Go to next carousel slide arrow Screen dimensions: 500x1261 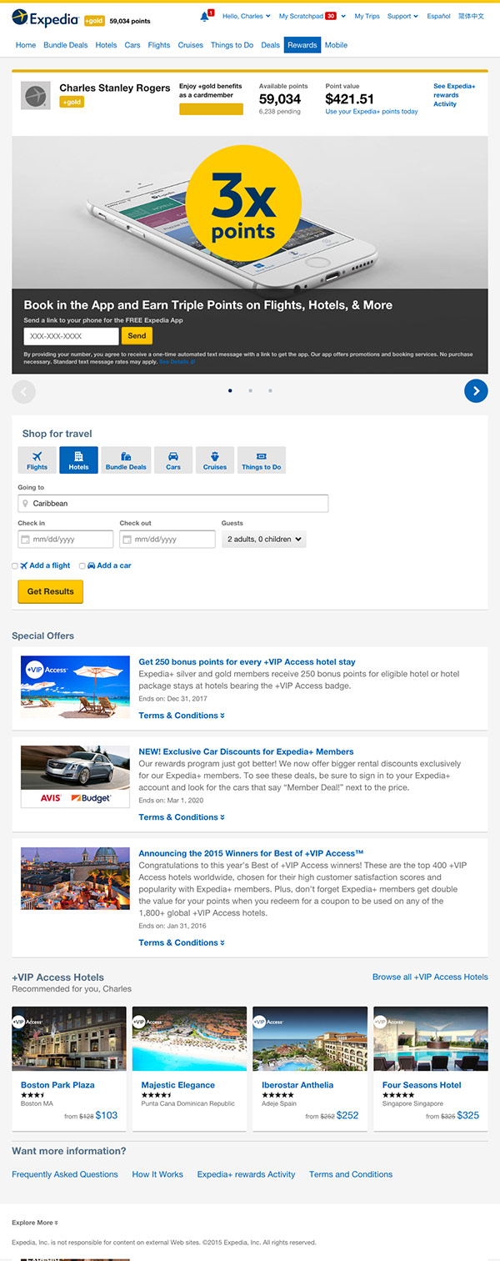pyautogui.click(x=476, y=390)
